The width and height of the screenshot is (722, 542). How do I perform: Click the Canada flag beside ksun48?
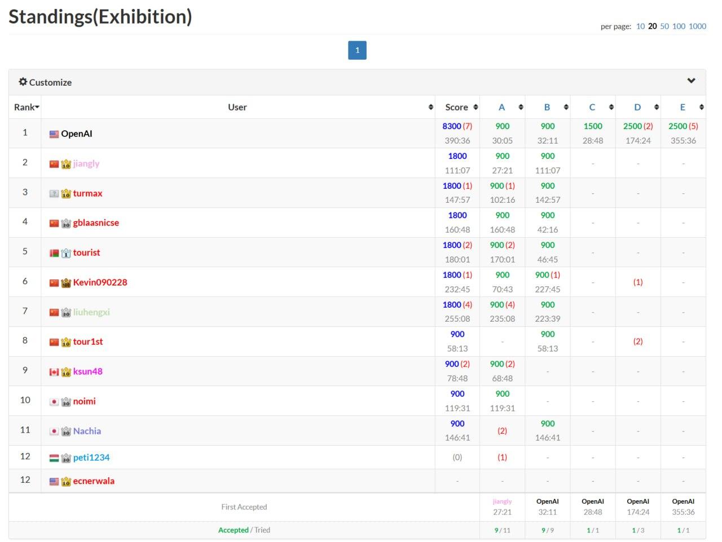(x=54, y=372)
